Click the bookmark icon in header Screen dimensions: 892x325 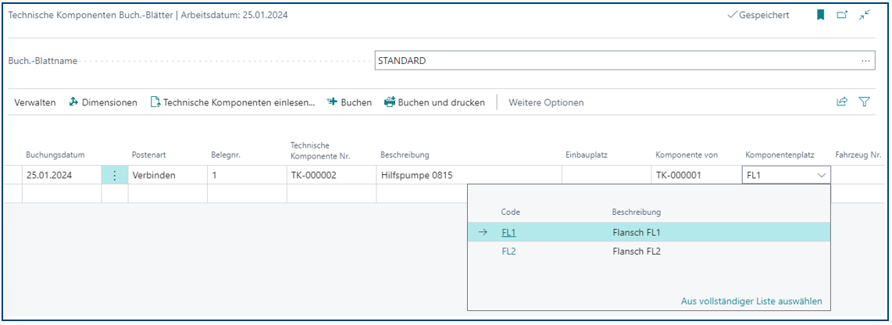(821, 15)
